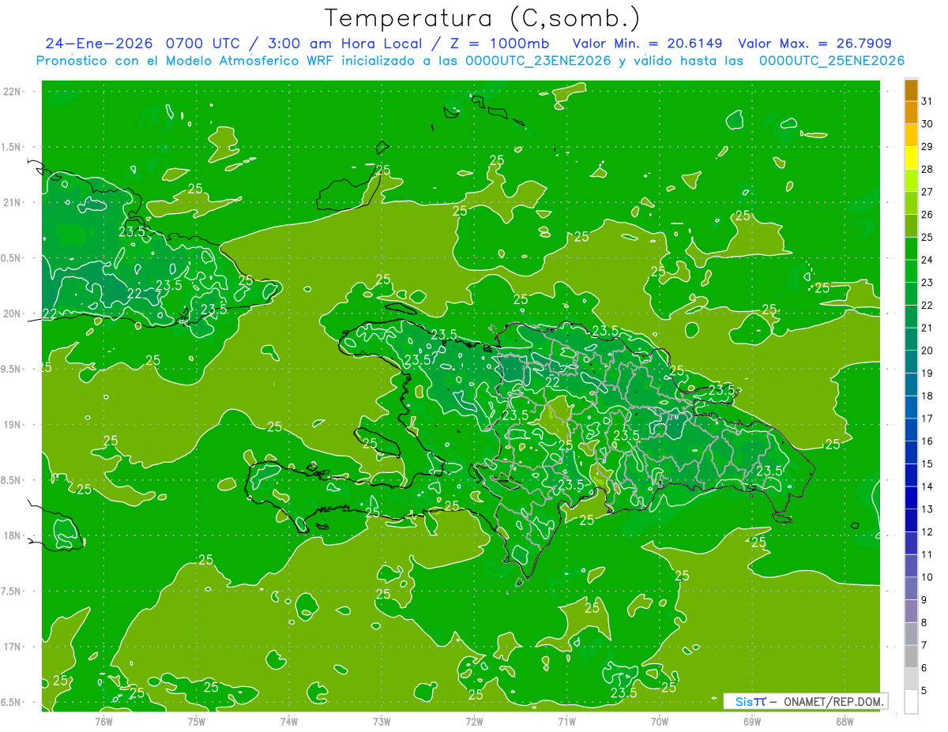
Task: Click colorbar label '16'
Action: (x=927, y=441)
